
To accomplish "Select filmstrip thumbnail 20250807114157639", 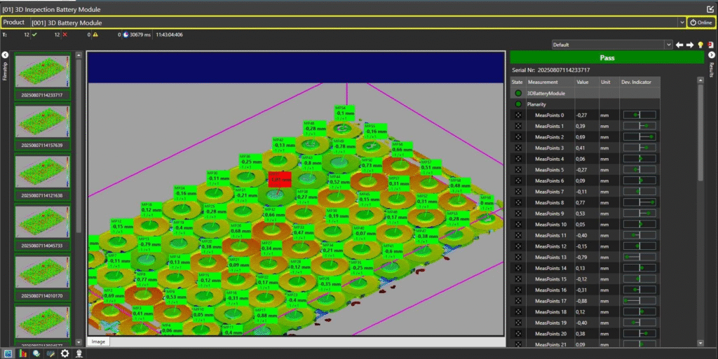I will click(x=42, y=122).
